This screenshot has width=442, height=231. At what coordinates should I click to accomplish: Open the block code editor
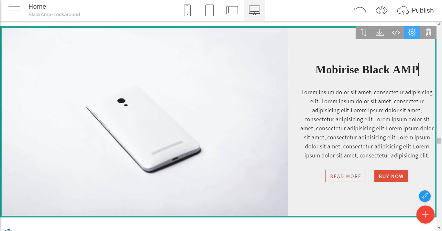[396, 33]
